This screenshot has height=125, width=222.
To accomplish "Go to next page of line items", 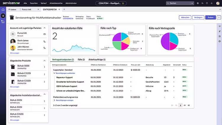I will 184,105.
